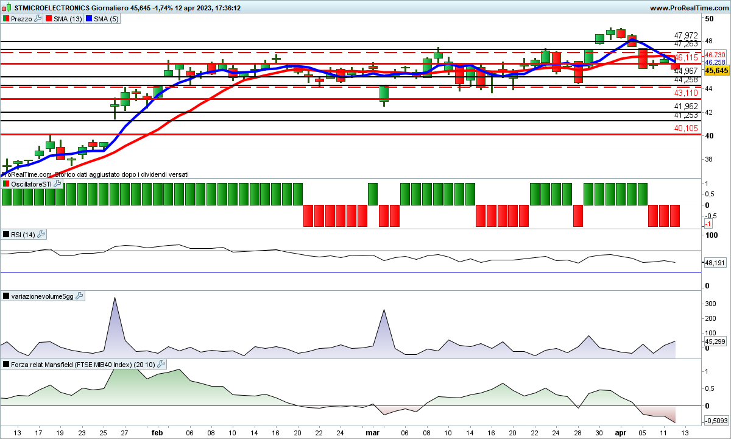Click the OscillatoreSTI panel label
The width and height of the screenshot is (731, 439).
pyautogui.click(x=32, y=184)
